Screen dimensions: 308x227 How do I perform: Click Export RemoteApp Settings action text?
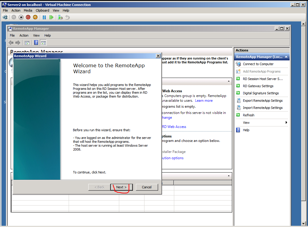263,101
